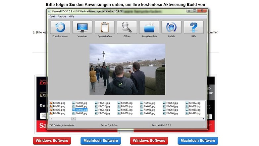Select File055.jpg in the file list
The image size is (259, 146).
click(x=125, y=103)
